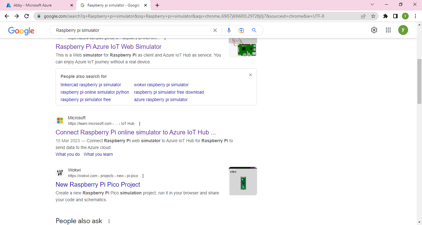Open the Raspberry Pi breadboard thumbnail

[243, 48]
